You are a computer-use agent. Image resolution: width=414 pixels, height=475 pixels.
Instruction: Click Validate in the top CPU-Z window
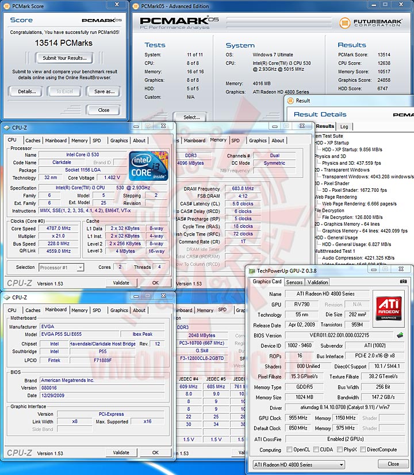pyautogui.click(x=121, y=283)
